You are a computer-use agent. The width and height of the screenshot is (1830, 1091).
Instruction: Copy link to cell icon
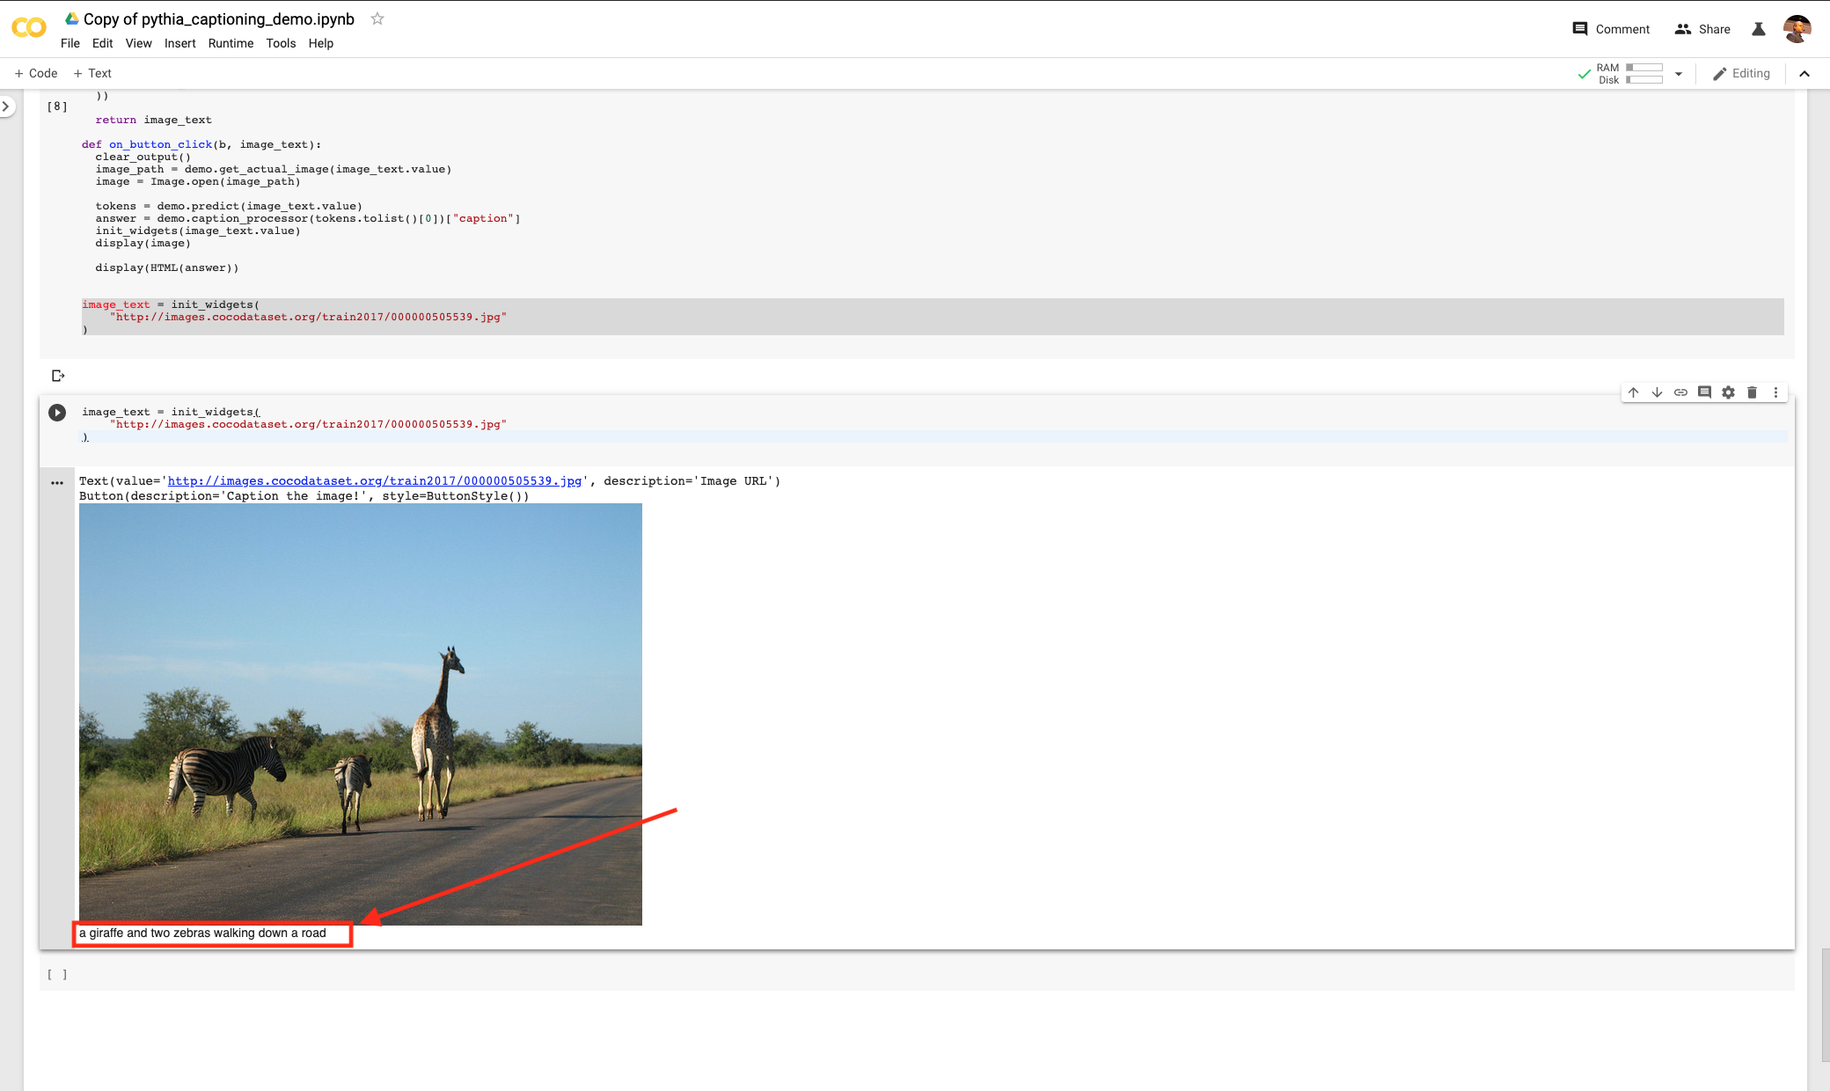[1680, 392]
